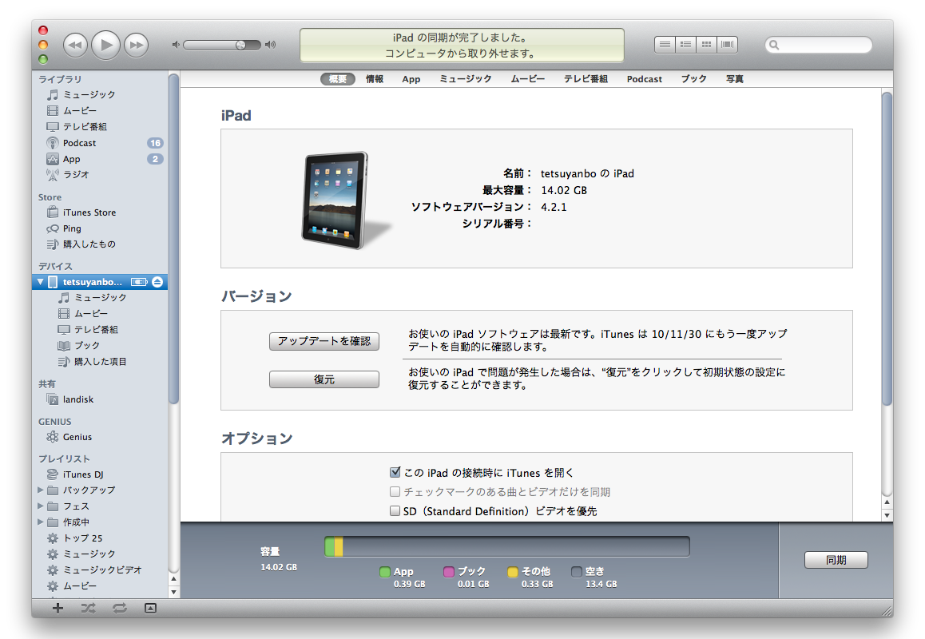Open the iPad's テレビ番組 item
This screenshot has height=639, width=925.
click(x=100, y=329)
